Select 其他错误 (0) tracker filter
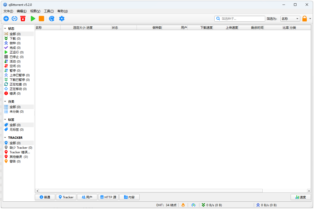The image size is (314, 209). [19, 157]
